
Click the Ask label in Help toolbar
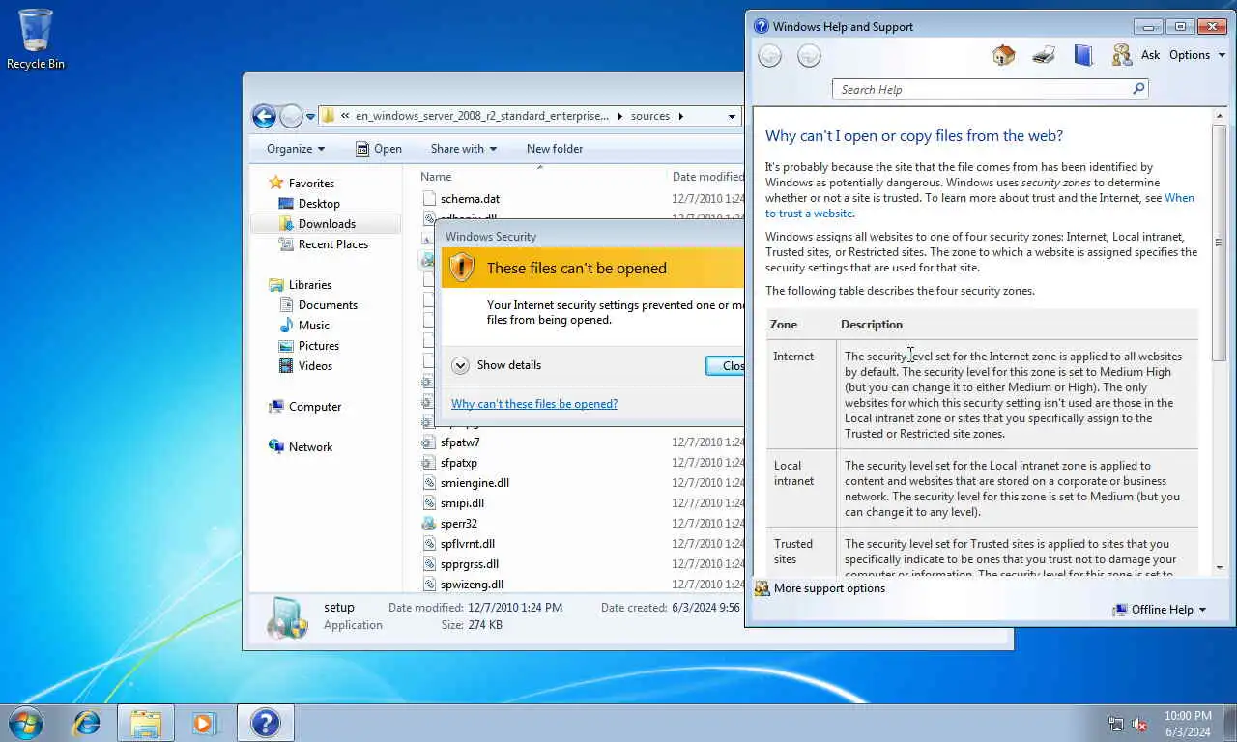1150,55
